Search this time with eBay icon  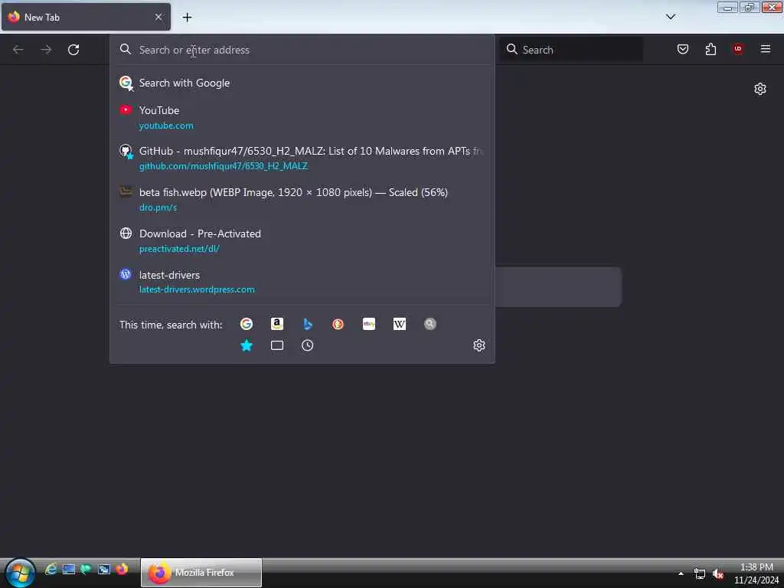(369, 324)
